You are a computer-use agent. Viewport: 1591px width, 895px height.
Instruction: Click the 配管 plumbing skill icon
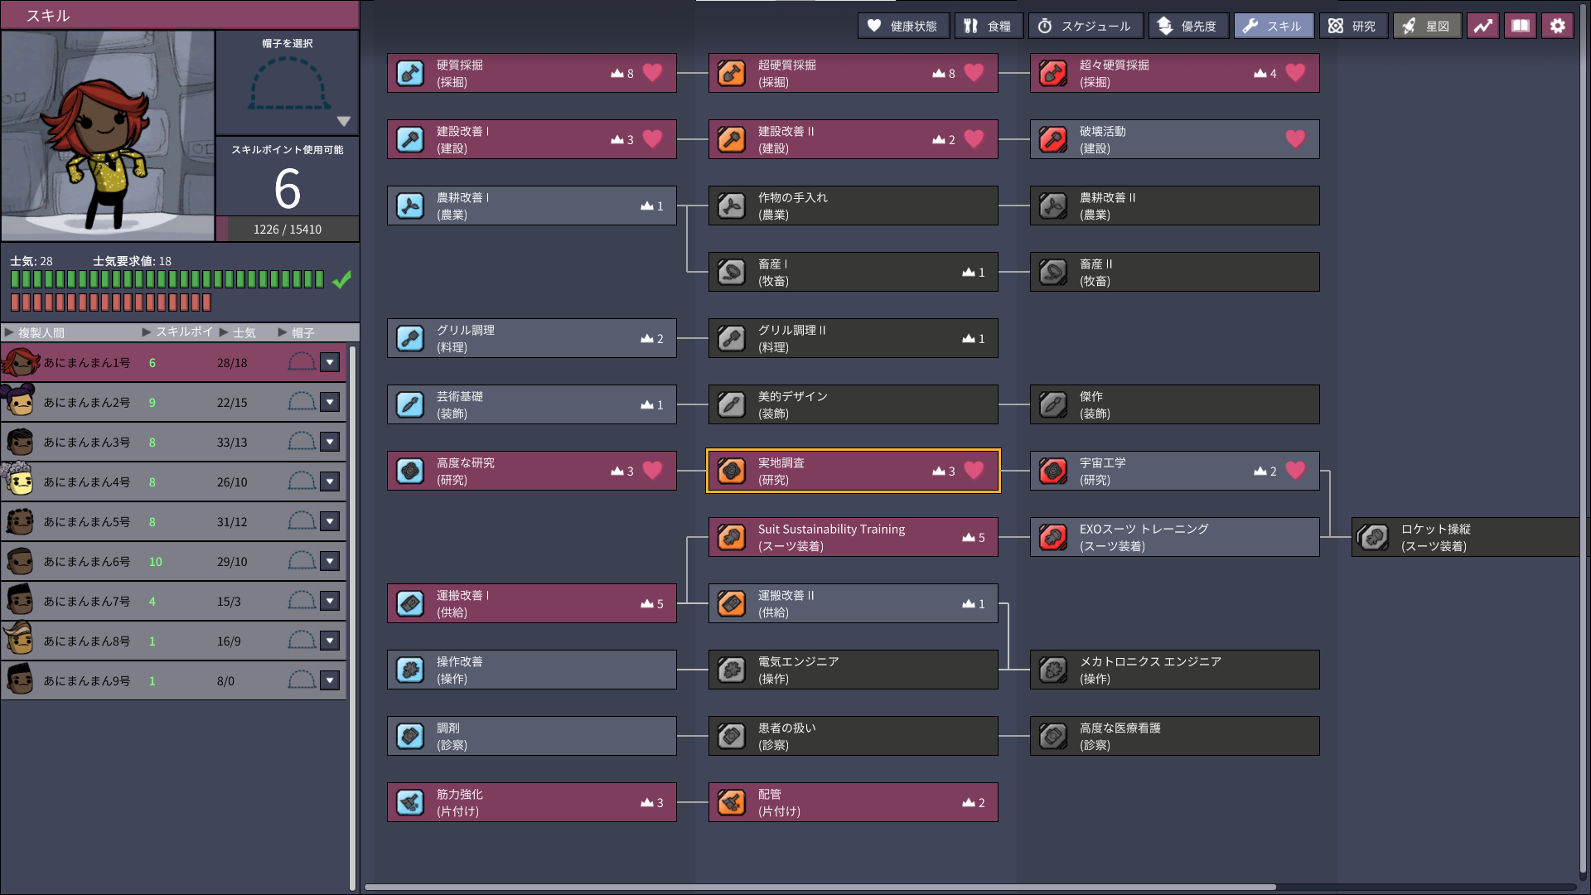pyautogui.click(x=731, y=802)
